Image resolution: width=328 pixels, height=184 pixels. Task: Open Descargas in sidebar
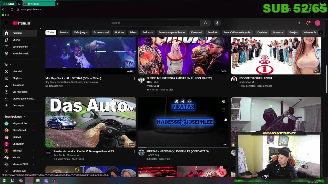coord(20,106)
